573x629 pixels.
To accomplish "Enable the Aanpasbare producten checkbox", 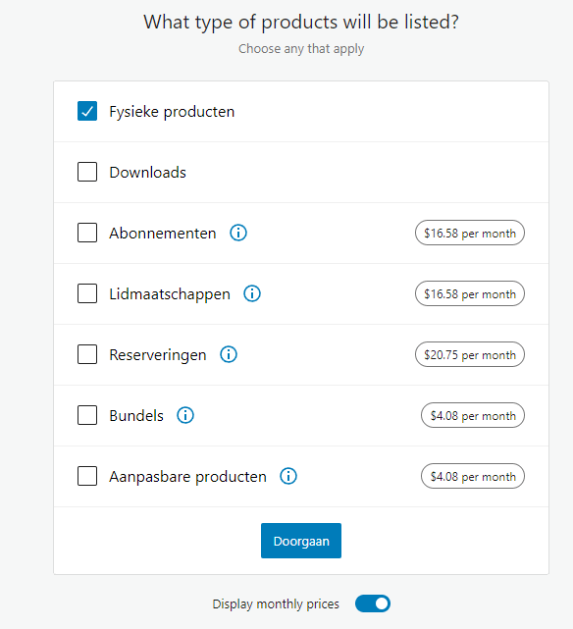I will pos(87,476).
